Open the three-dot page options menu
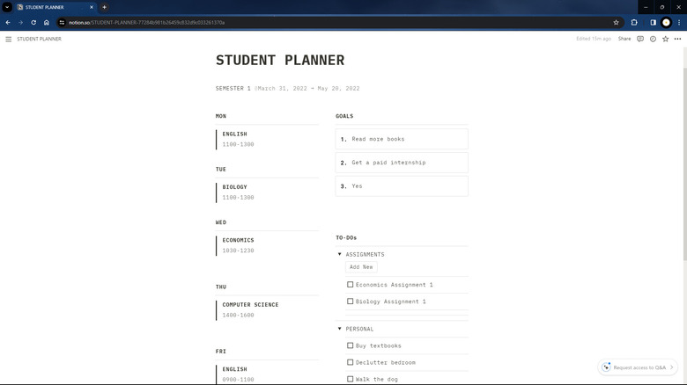Image resolution: width=687 pixels, height=385 pixels. 677,39
